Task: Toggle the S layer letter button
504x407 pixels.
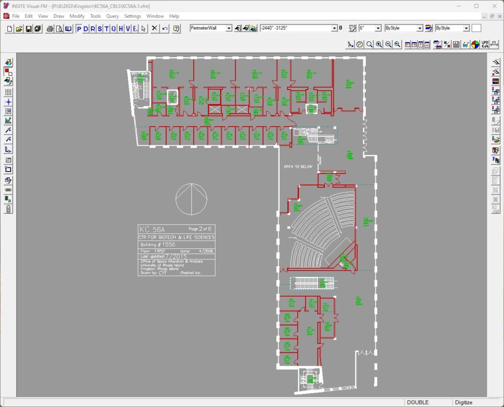Action: (99, 29)
